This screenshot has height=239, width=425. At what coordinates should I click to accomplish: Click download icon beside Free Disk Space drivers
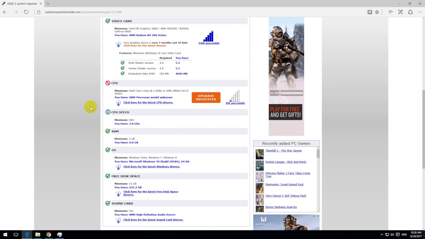click(118, 193)
